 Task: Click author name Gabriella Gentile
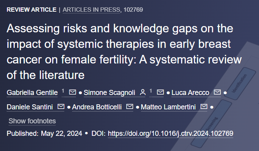[x=32, y=93]
